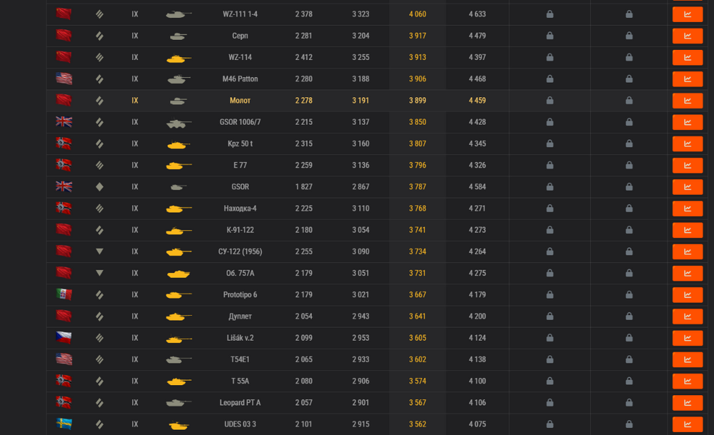Click the rightmost lock icon in E 77 row

click(629, 165)
